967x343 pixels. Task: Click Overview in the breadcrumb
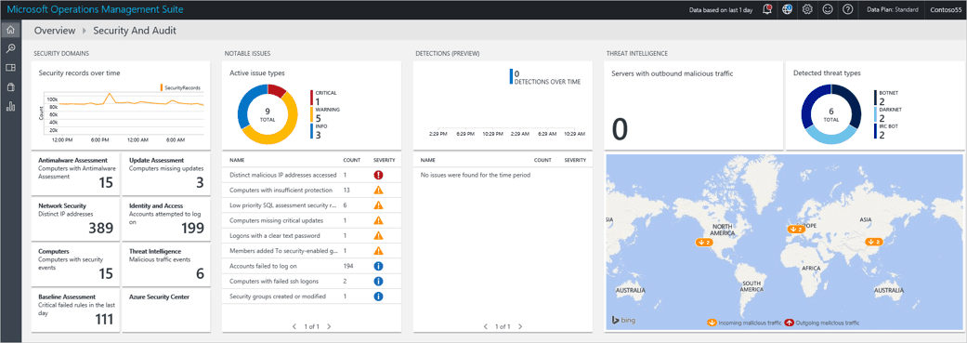(55, 31)
